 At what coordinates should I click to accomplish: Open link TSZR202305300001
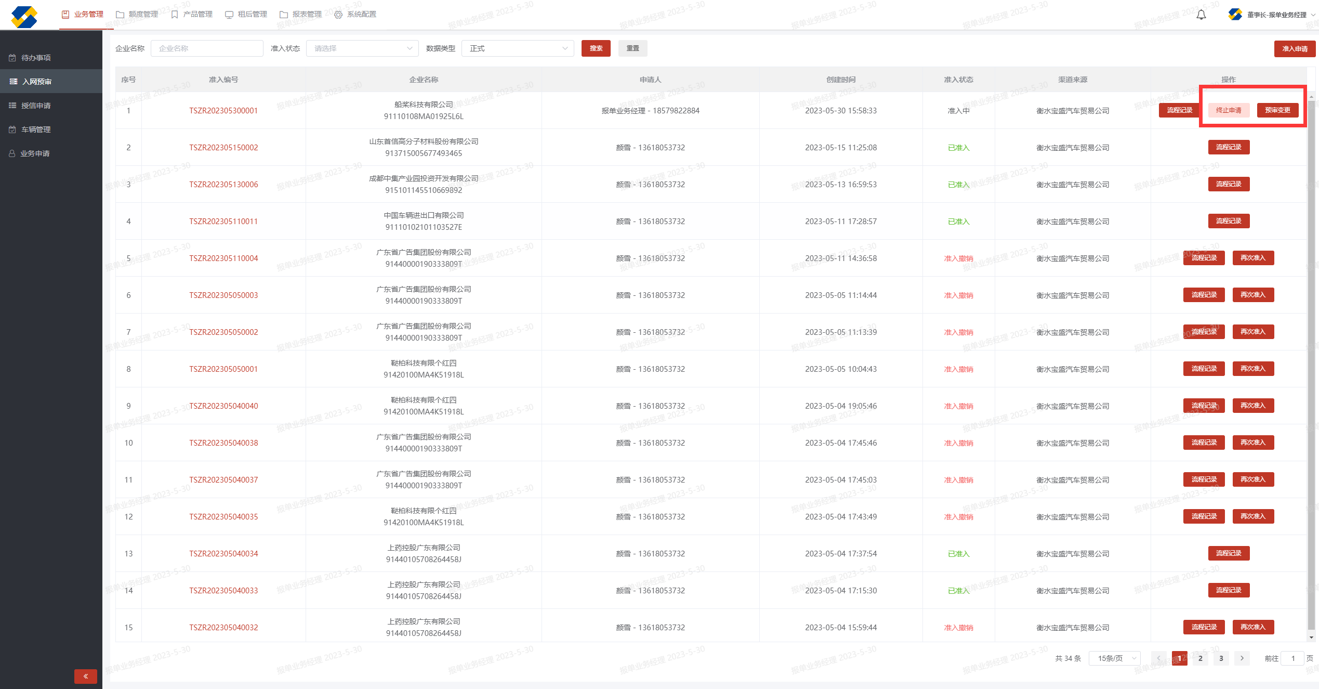[223, 110]
